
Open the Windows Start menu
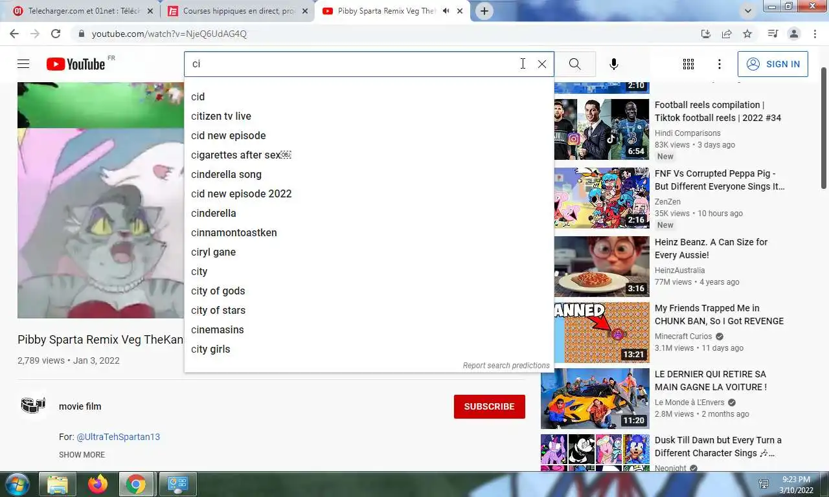16,484
